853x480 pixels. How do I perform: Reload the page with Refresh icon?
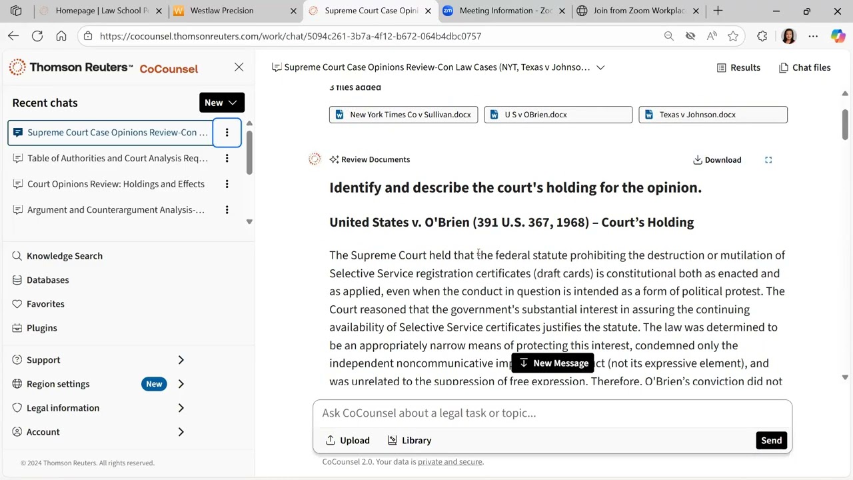pos(37,36)
